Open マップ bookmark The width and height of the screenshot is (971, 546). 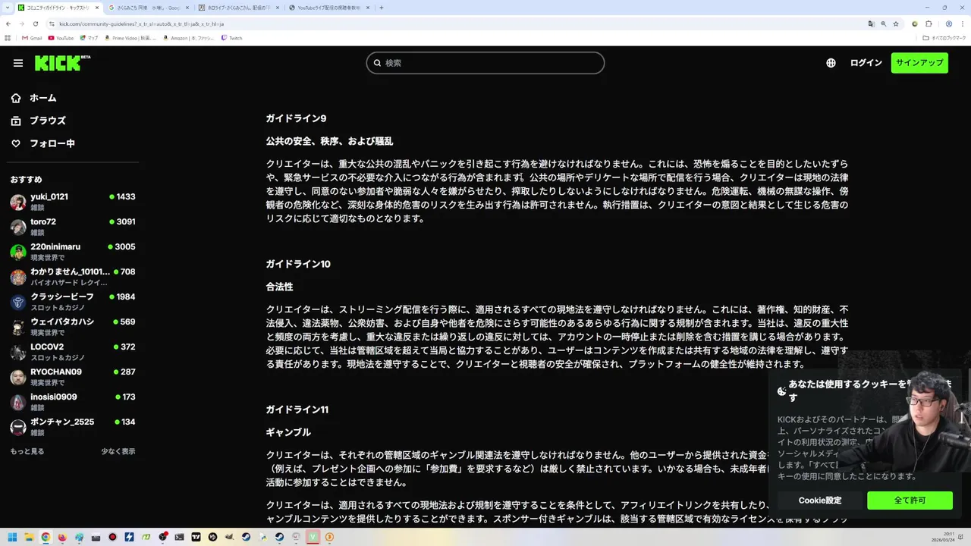click(89, 38)
